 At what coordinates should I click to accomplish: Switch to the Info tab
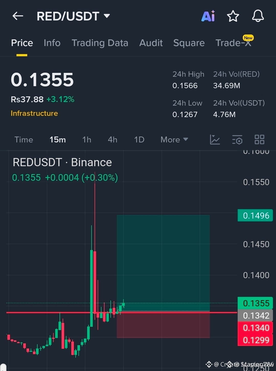tap(52, 43)
